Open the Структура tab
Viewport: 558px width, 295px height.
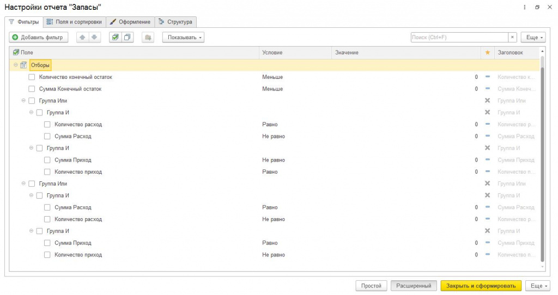click(x=175, y=22)
